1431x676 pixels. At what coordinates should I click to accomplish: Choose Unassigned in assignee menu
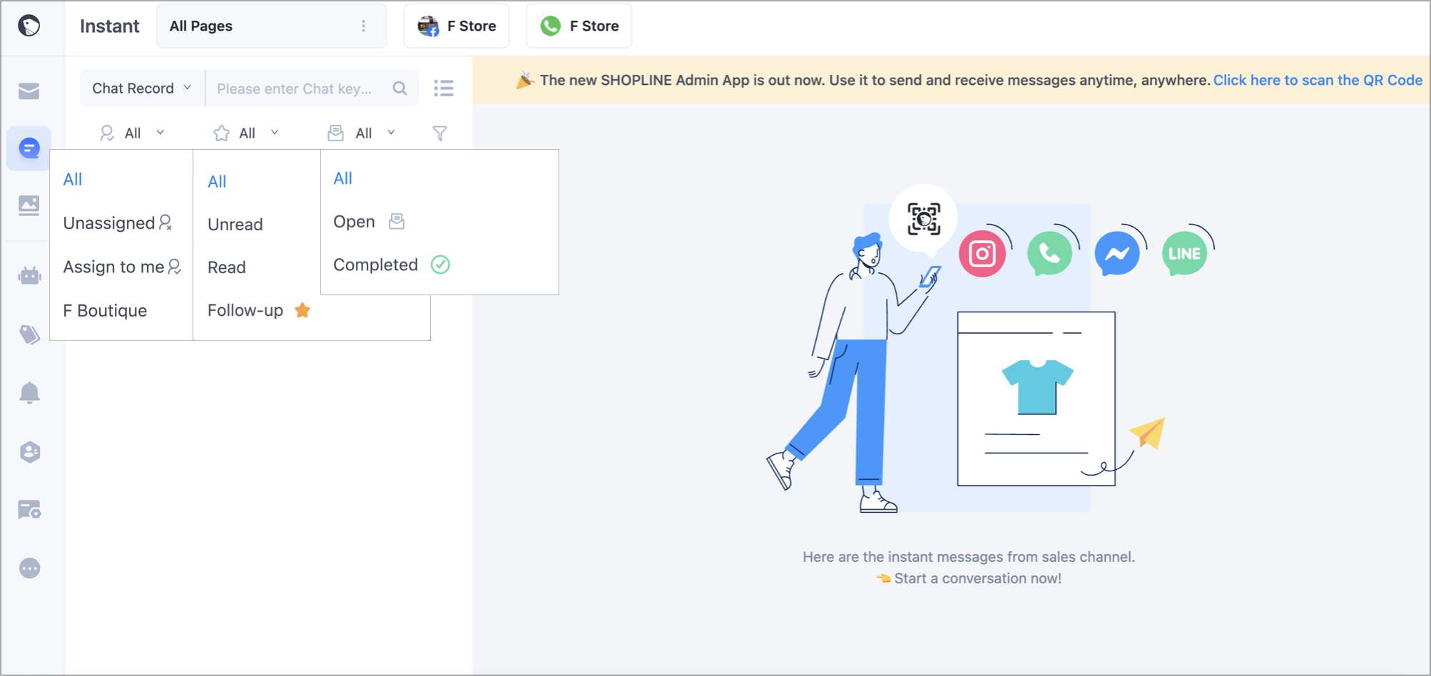tap(118, 223)
